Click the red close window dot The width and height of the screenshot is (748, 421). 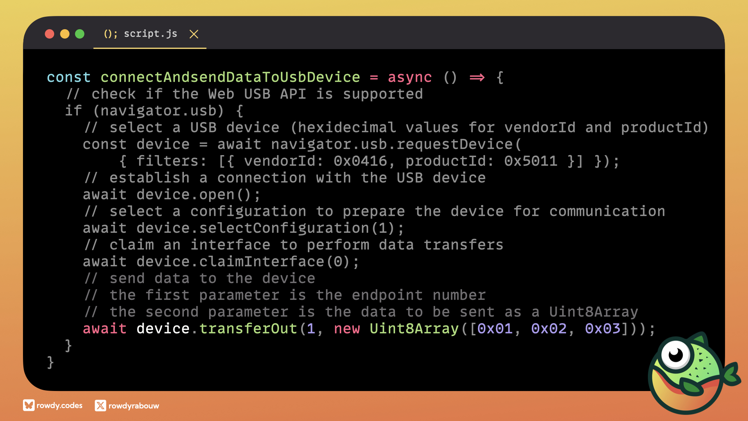coord(49,34)
